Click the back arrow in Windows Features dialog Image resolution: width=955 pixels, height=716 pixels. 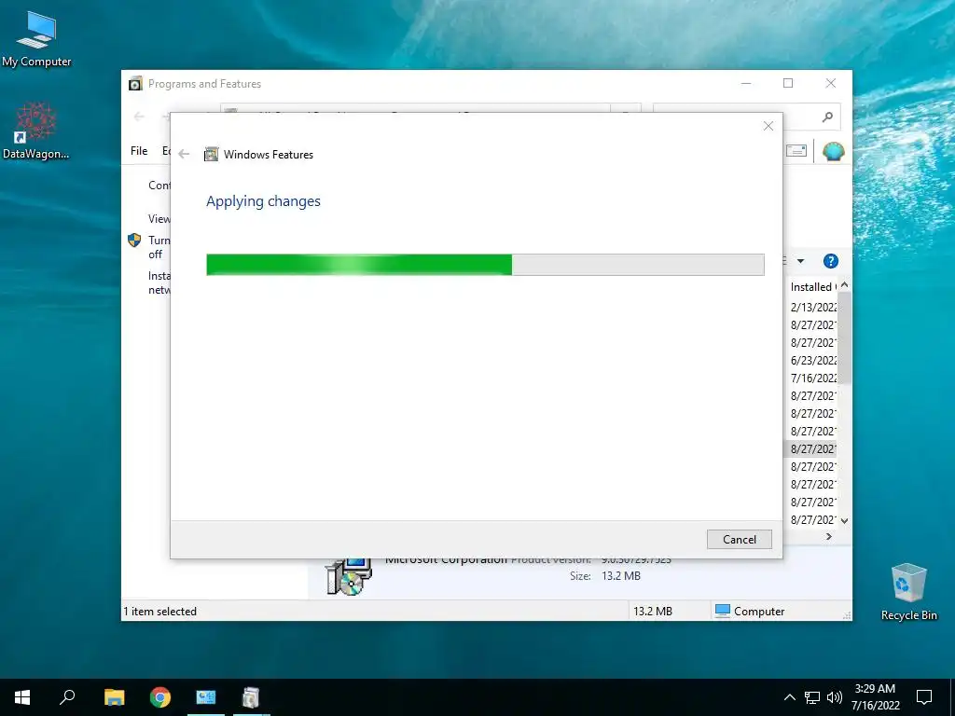point(184,154)
